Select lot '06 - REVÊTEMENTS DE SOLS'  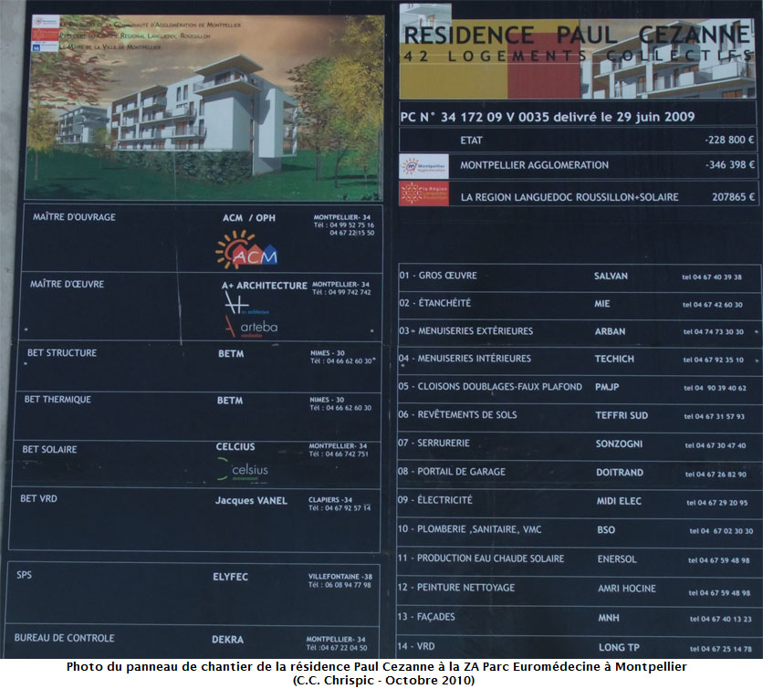click(x=457, y=414)
